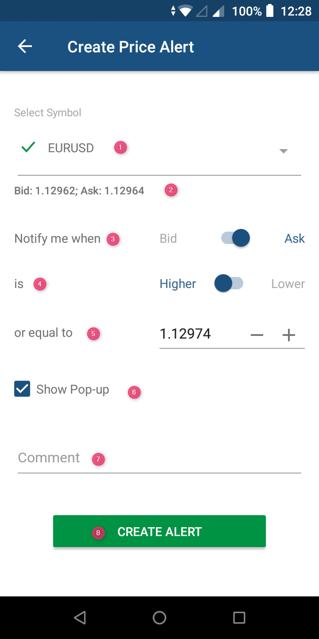The image size is (319, 639).
Task: Select the Higher option label
Action: (178, 284)
